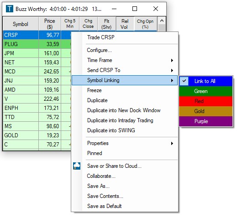Expand the Properties submenu arrow
The image size is (237, 218).
(172, 143)
